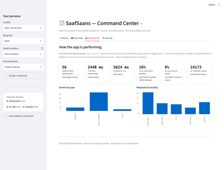Click the app-telemetry code label

(x=93, y=54)
